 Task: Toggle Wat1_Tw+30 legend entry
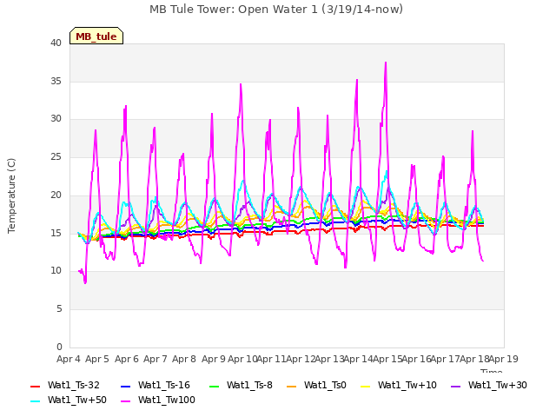click(488, 386)
